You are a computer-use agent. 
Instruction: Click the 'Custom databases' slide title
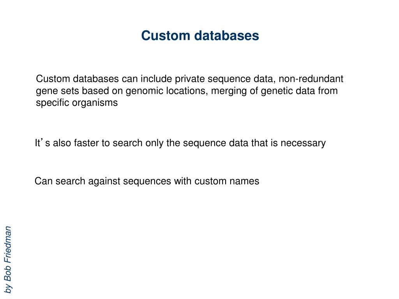pyautogui.click(x=200, y=35)
